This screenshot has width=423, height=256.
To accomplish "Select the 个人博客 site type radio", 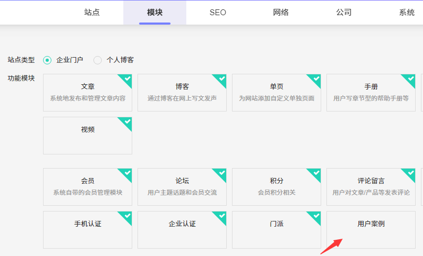I will click(98, 60).
